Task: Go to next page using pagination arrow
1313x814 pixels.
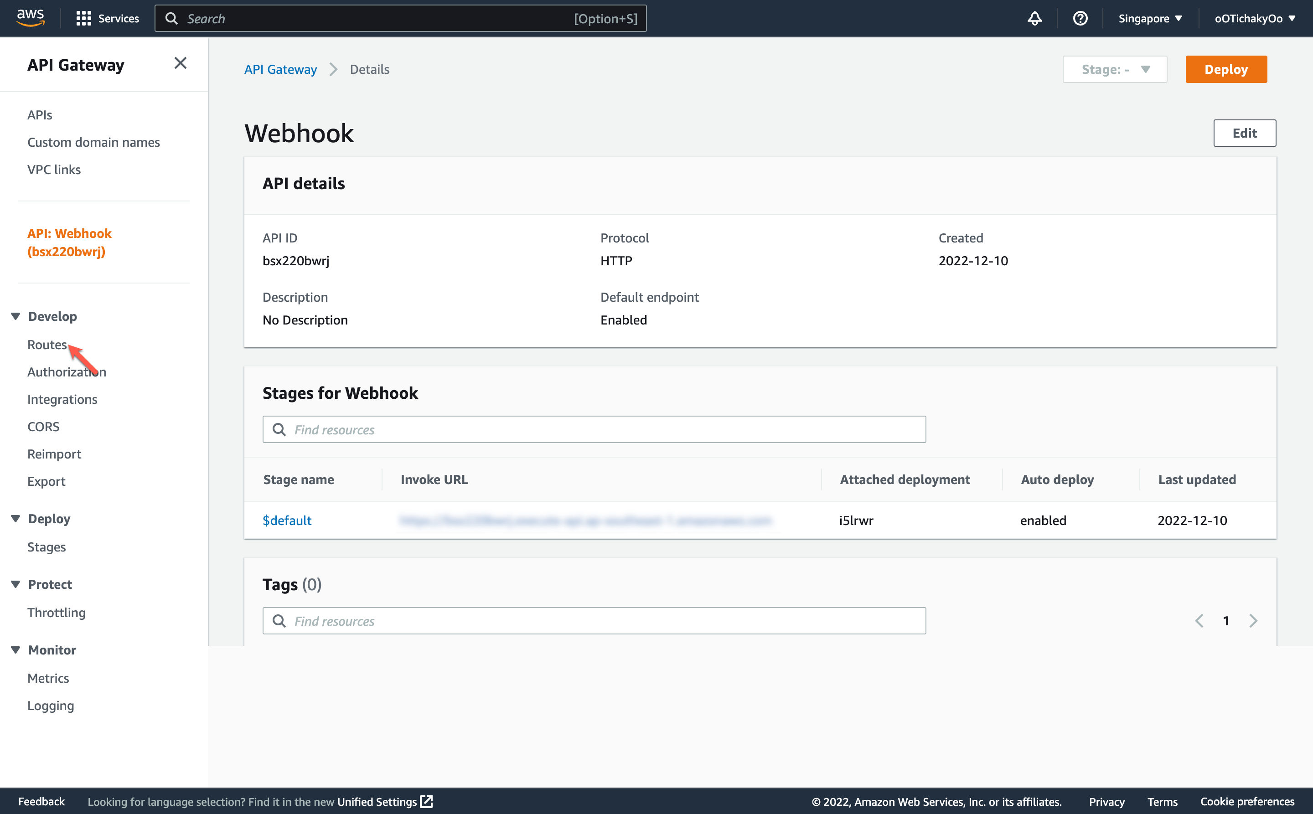Action: point(1253,620)
